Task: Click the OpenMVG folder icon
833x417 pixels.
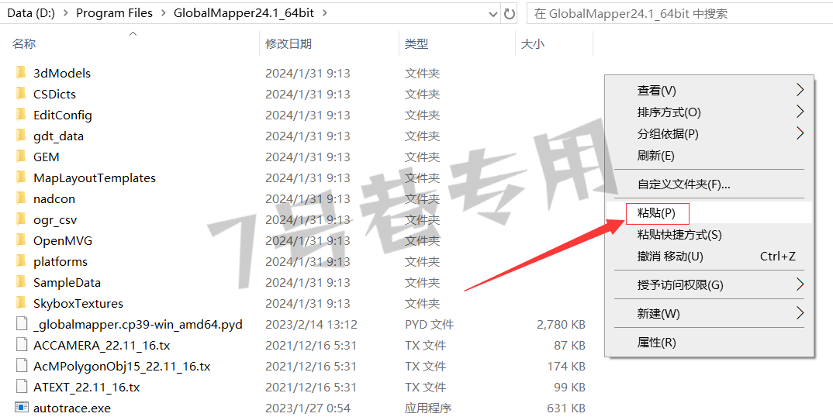Action: (21, 240)
